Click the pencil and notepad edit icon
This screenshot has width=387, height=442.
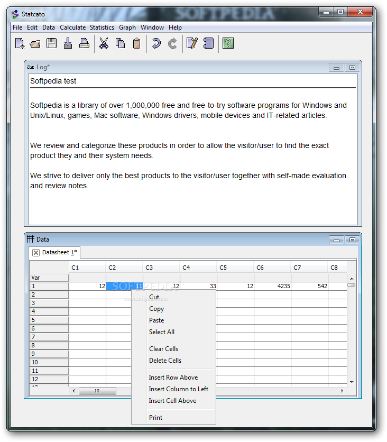click(x=192, y=43)
